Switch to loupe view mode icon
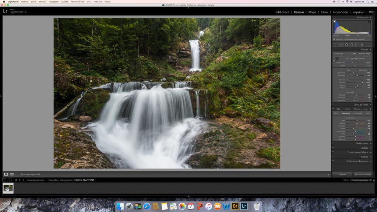 pos(6,174)
